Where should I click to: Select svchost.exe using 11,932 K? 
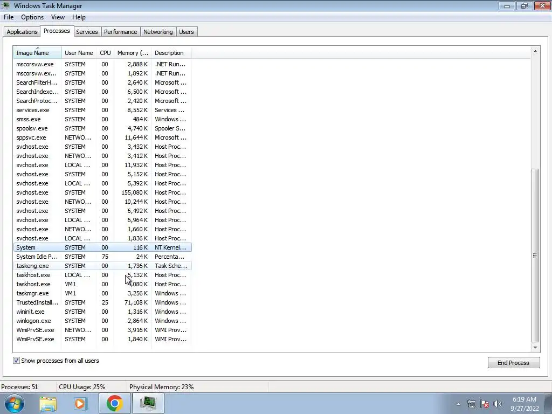point(102,165)
